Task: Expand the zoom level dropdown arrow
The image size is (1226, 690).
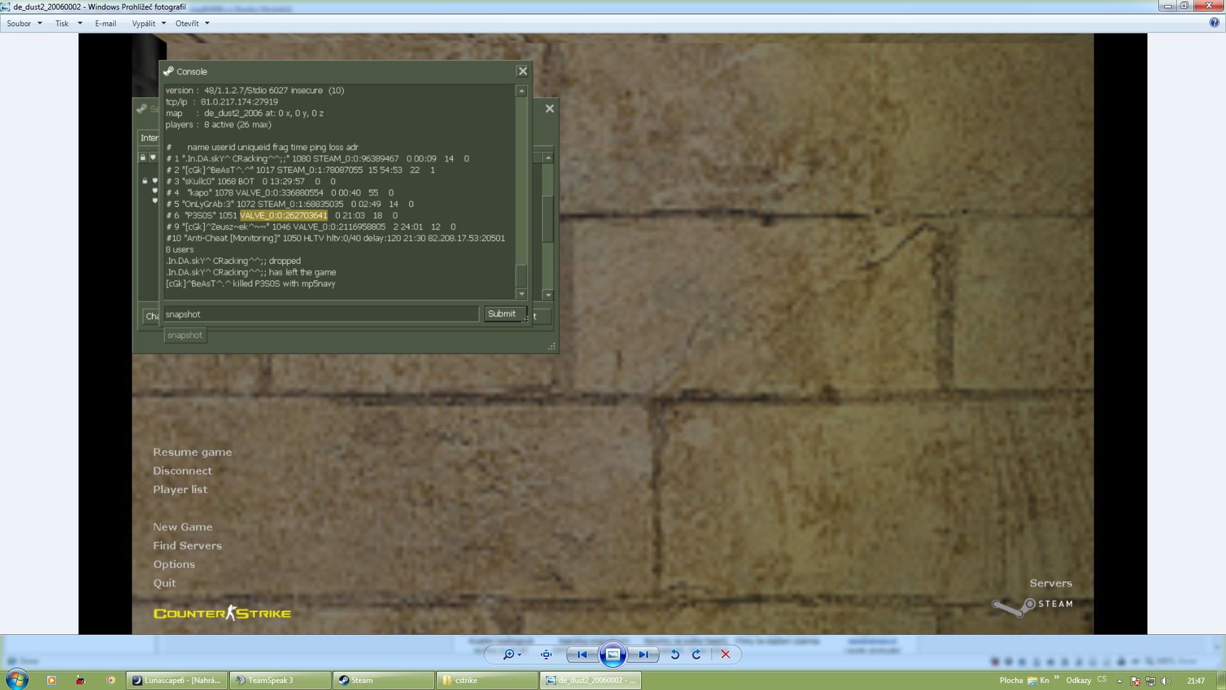Action: pyautogui.click(x=520, y=655)
